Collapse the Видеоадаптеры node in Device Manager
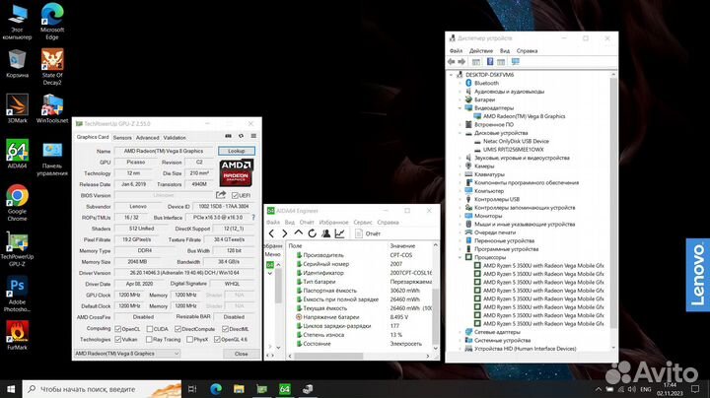 click(461, 108)
